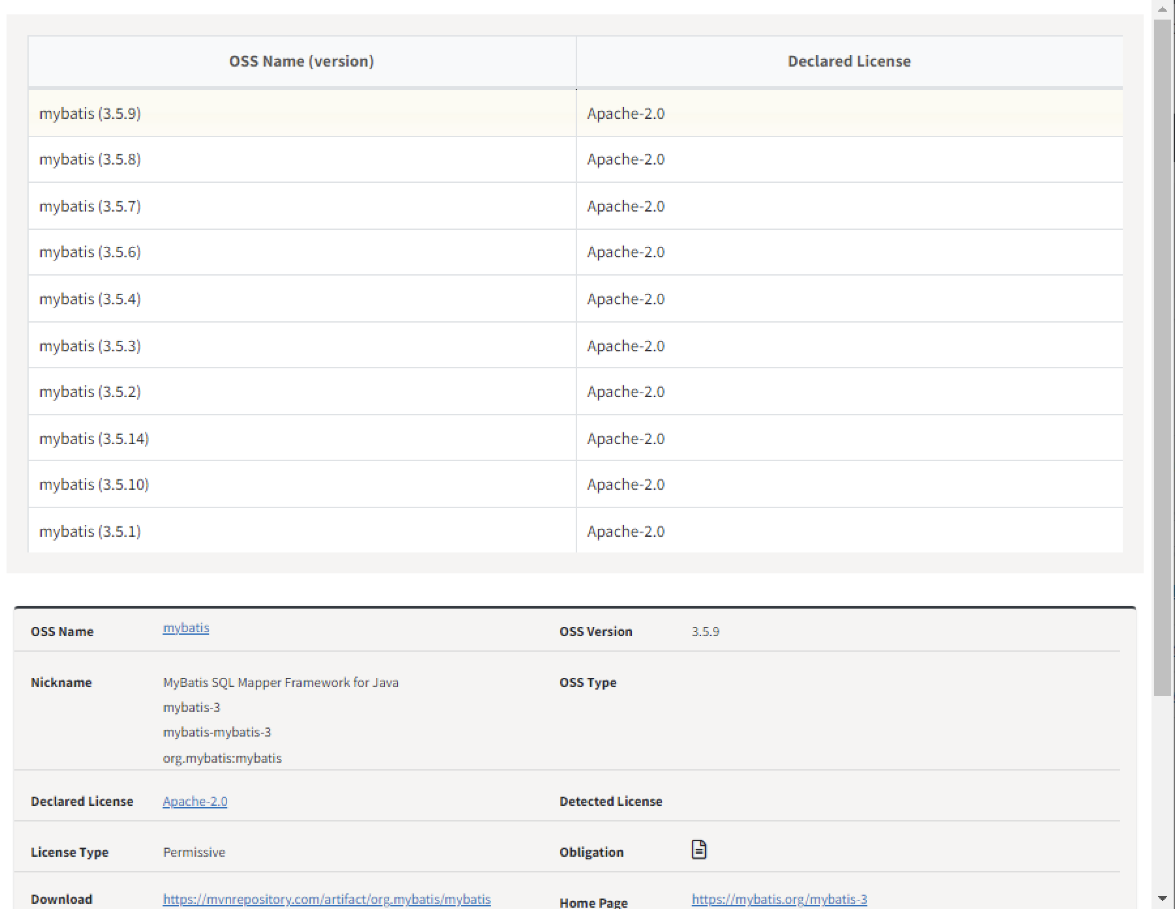Screen dimensions: 1175x909
Task: Click Apache-2.0 cell in mybatis (3.5.14) row
Action: click(849, 438)
